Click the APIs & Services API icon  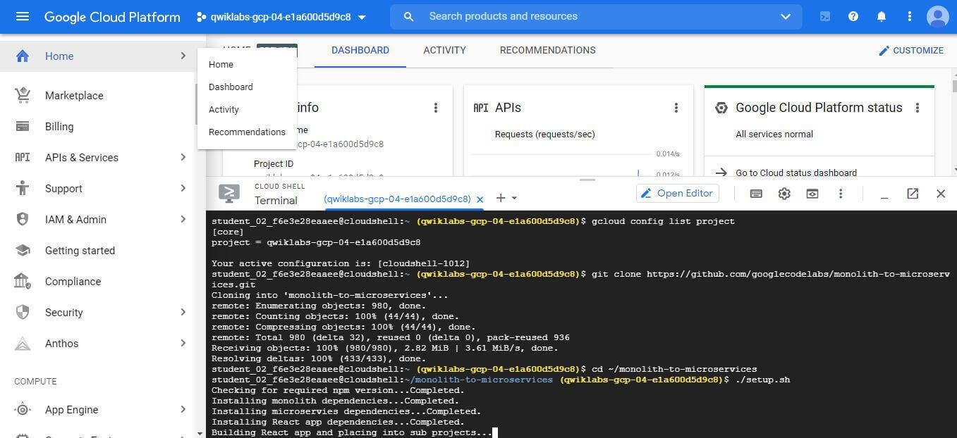23,158
